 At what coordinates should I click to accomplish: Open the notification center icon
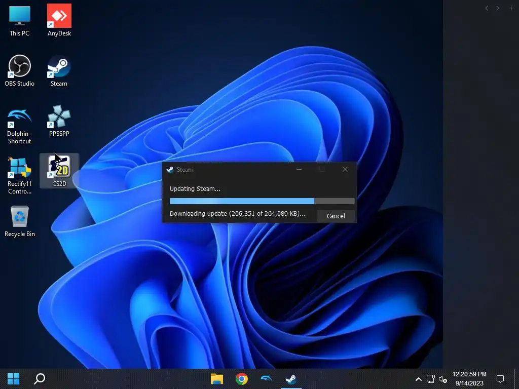[500, 379]
